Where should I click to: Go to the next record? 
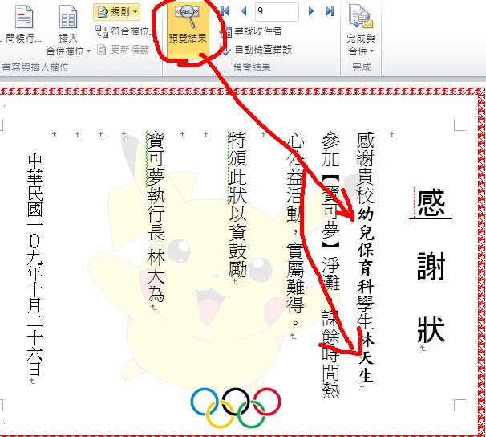tap(311, 11)
